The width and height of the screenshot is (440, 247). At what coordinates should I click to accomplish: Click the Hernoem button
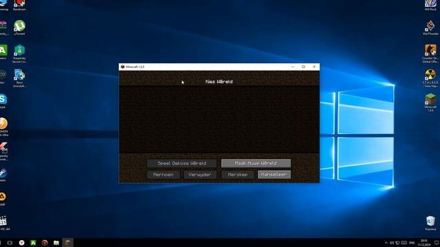164,174
